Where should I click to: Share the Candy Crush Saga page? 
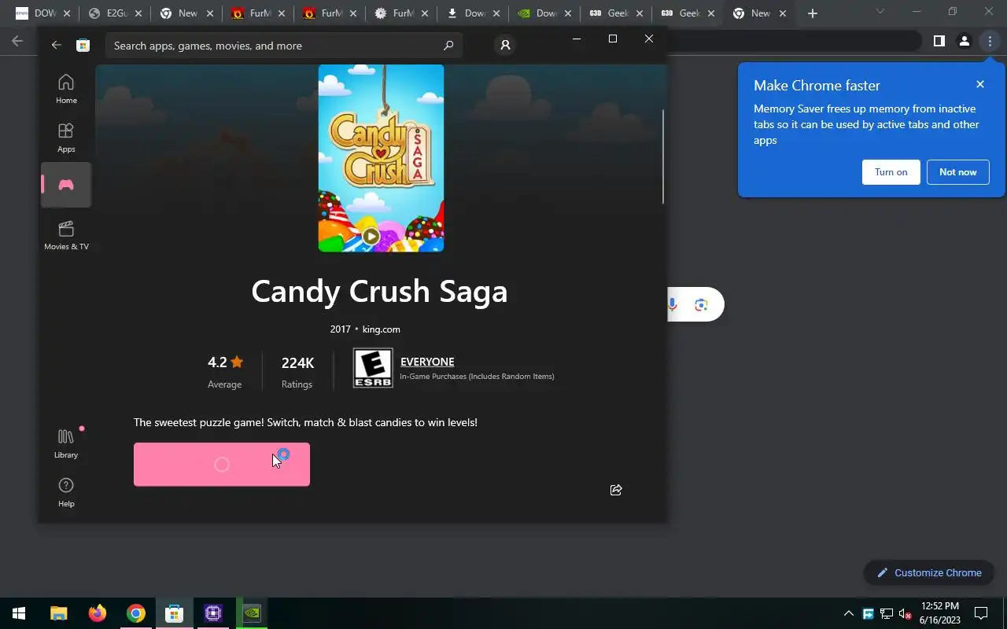coord(616,490)
